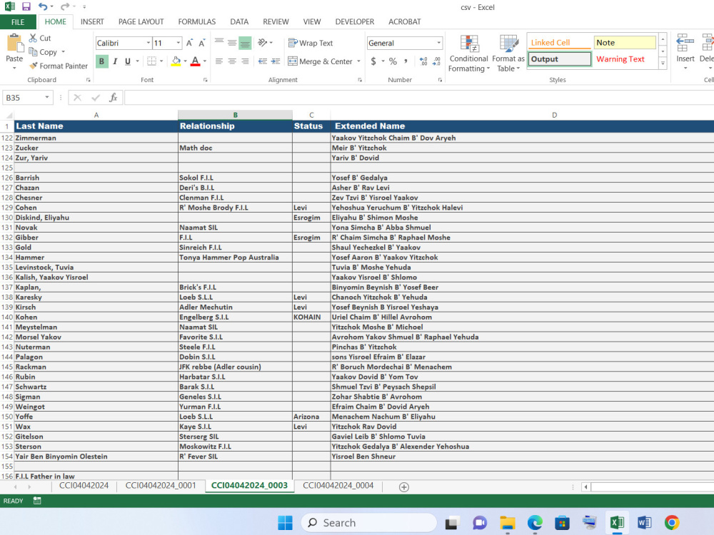Screen dimensions: 714x535
Task: Click the Orientation text angle icon
Action: pos(263,43)
